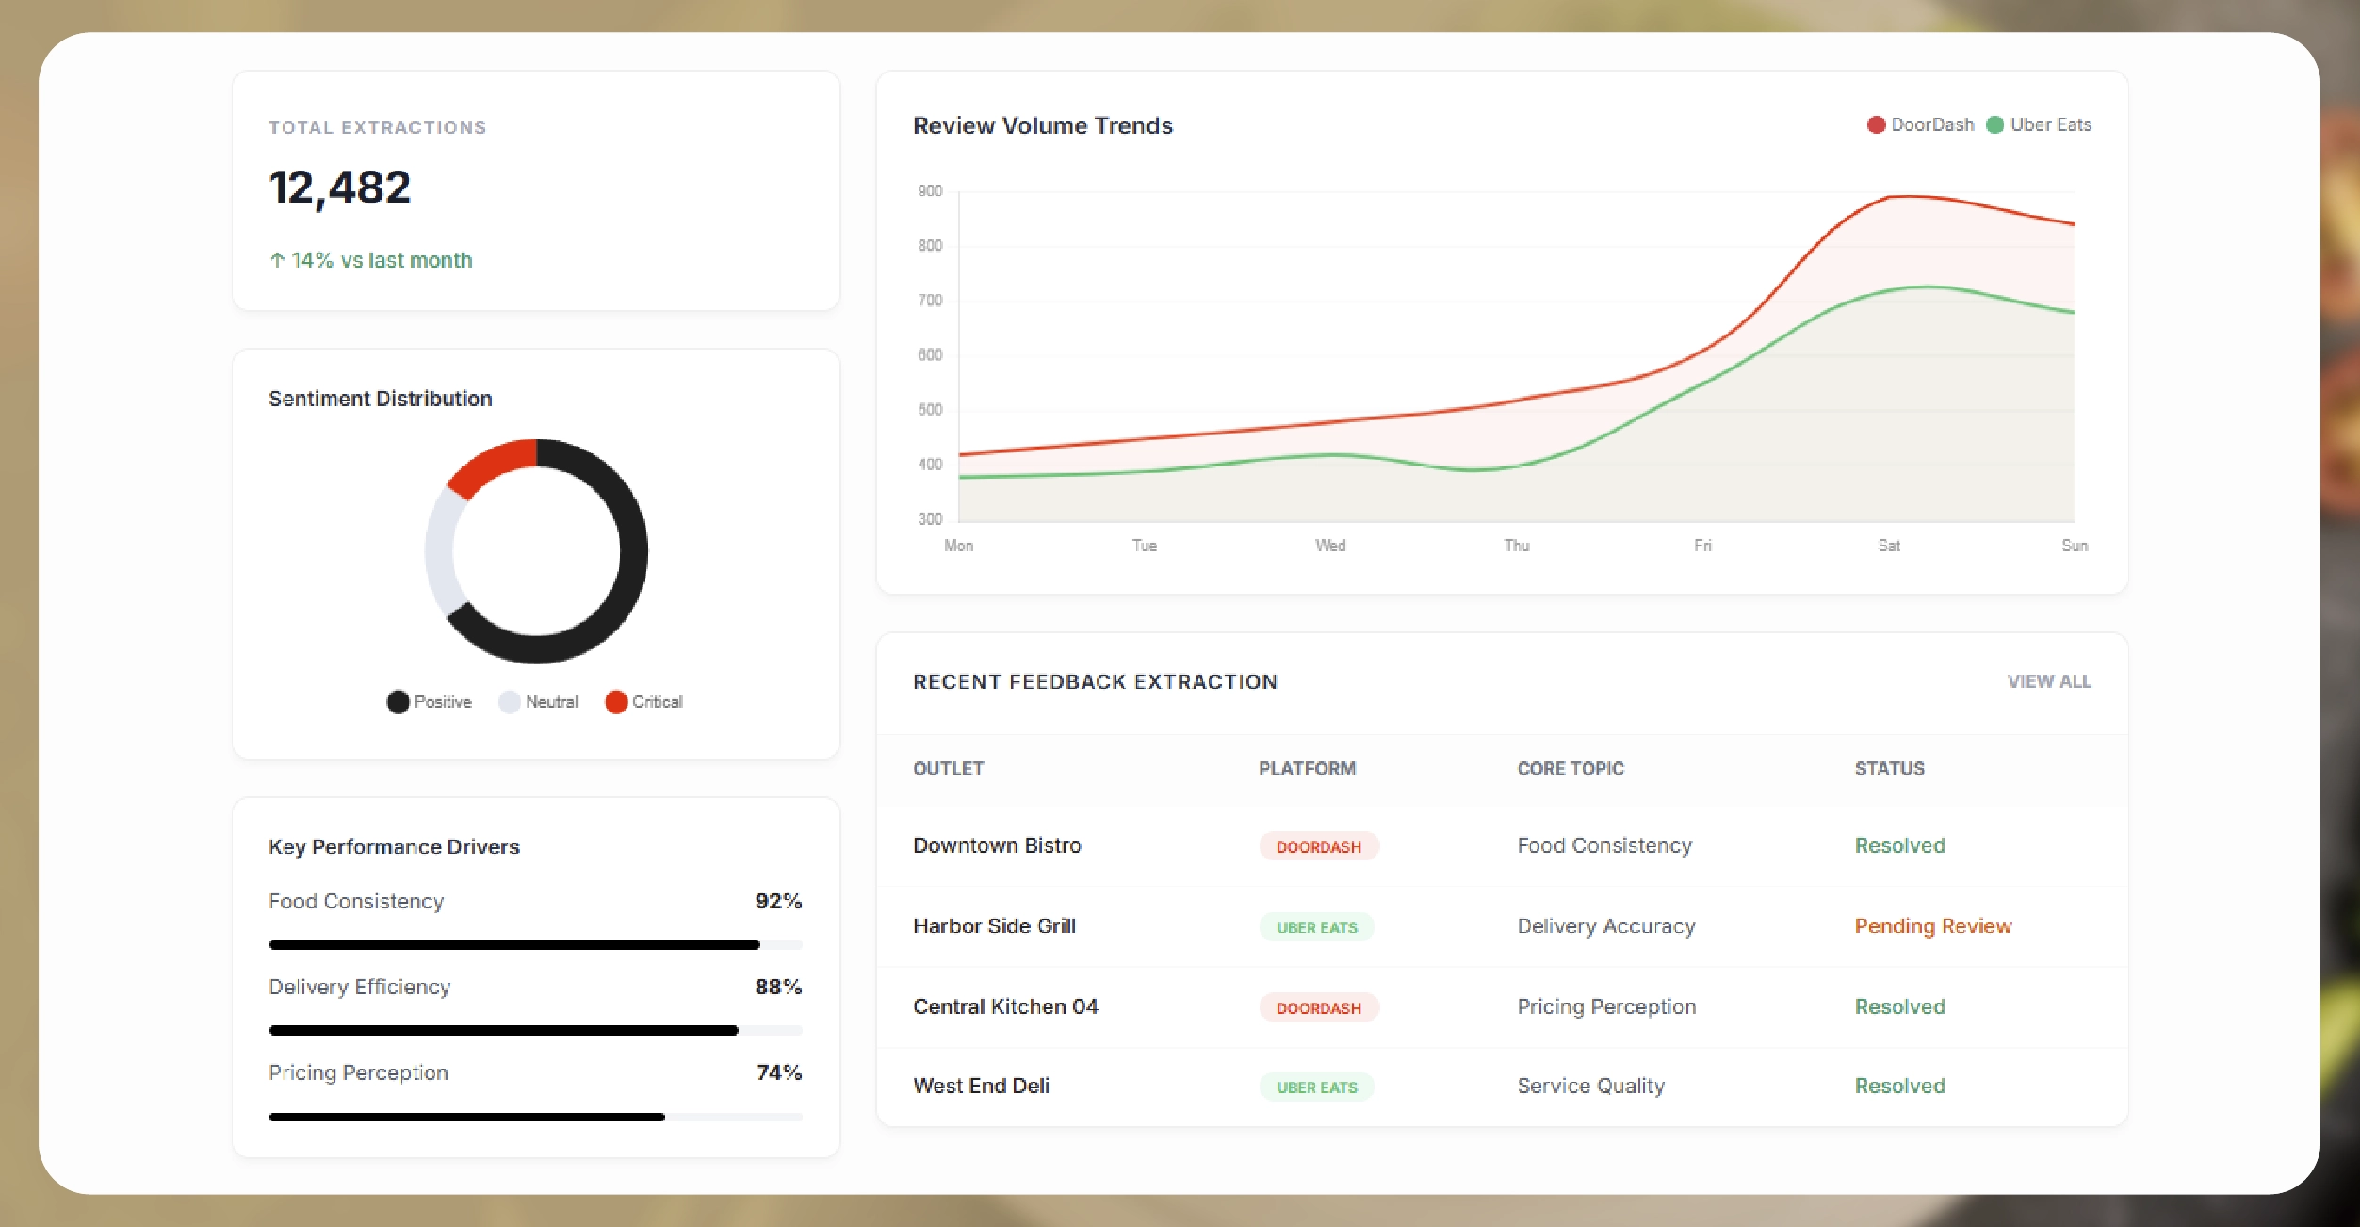Viewport: 2360px width, 1227px height.
Task: Toggle Neutral sentiment visibility
Action: (540, 701)
